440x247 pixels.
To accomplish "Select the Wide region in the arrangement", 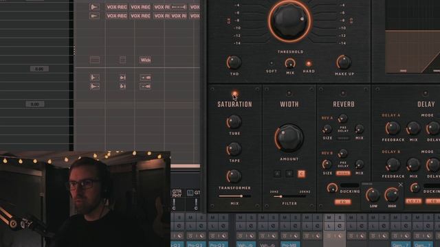I will pyautogui.click(x=145, y=60).
